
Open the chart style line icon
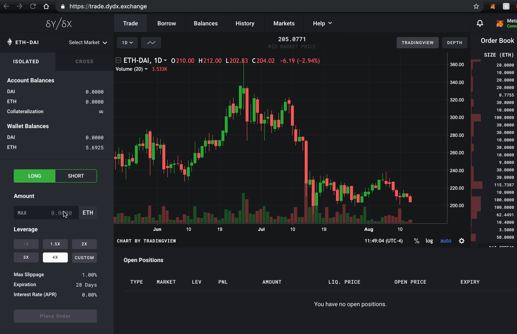point(151,43)
